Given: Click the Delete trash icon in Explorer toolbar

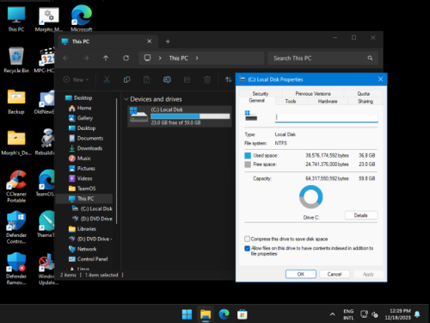Looking at the screenshot, I should (x=207, y=79).
